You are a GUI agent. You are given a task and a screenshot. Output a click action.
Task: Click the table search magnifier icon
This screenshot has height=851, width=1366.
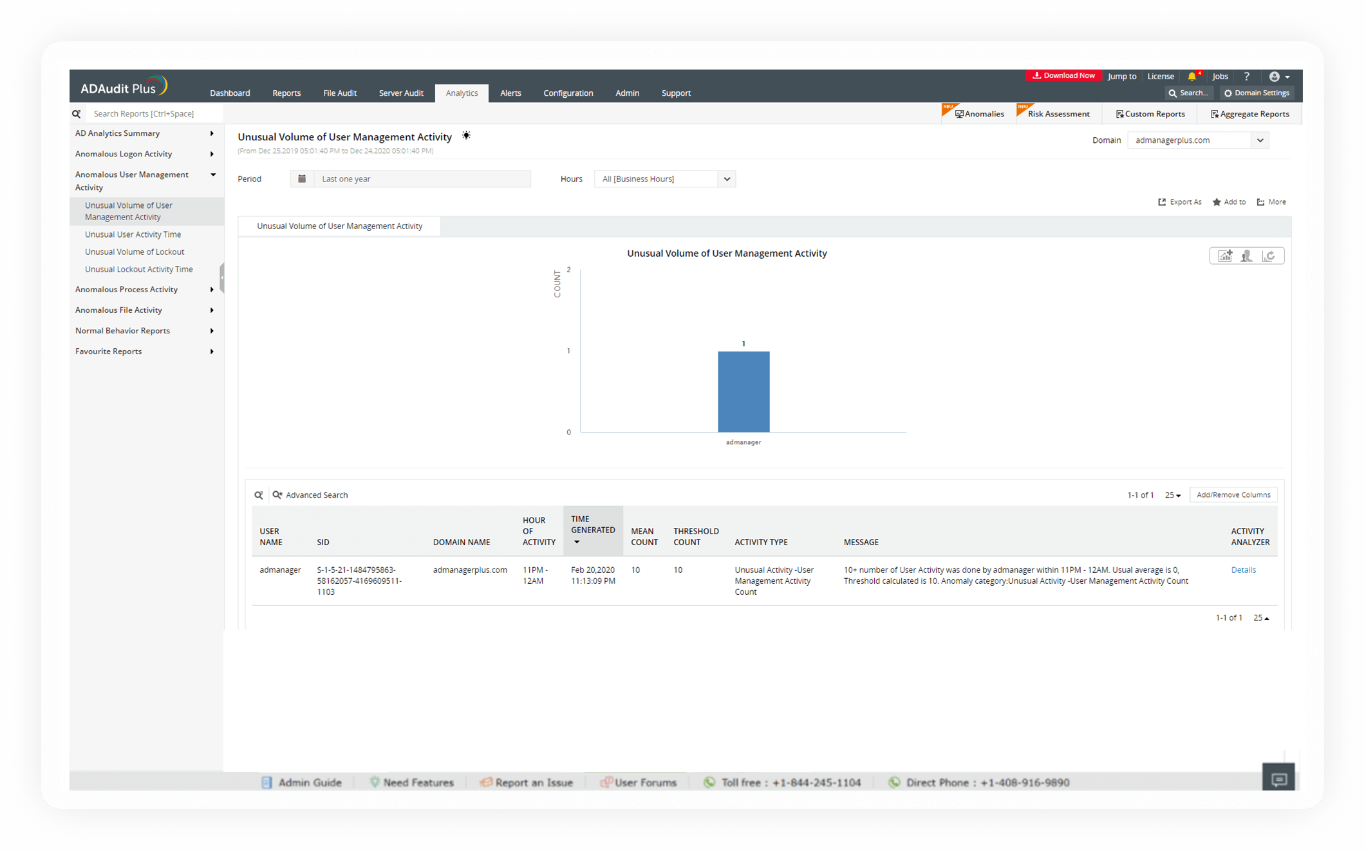259,494
